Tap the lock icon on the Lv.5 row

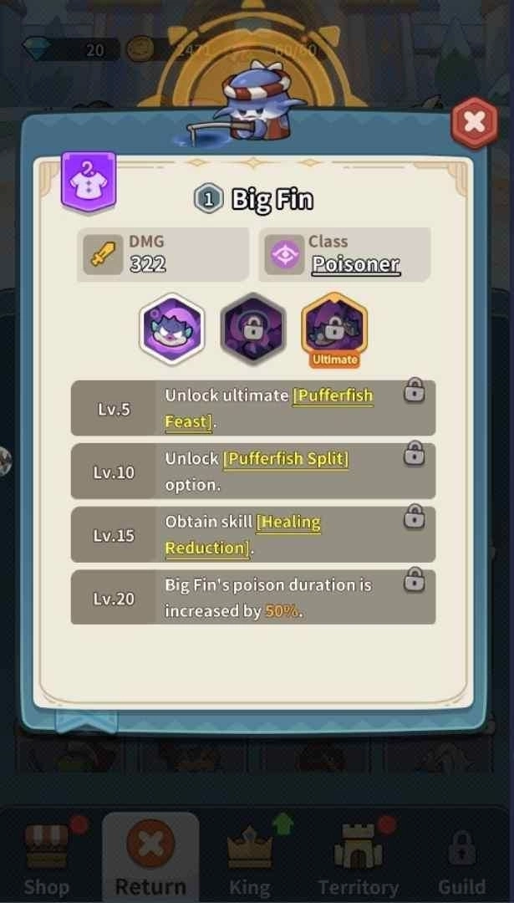tap(414, 390)
